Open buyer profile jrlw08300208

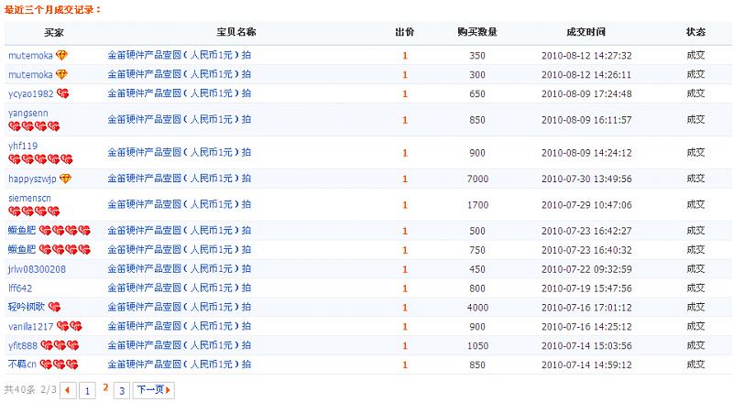(37, 269)
